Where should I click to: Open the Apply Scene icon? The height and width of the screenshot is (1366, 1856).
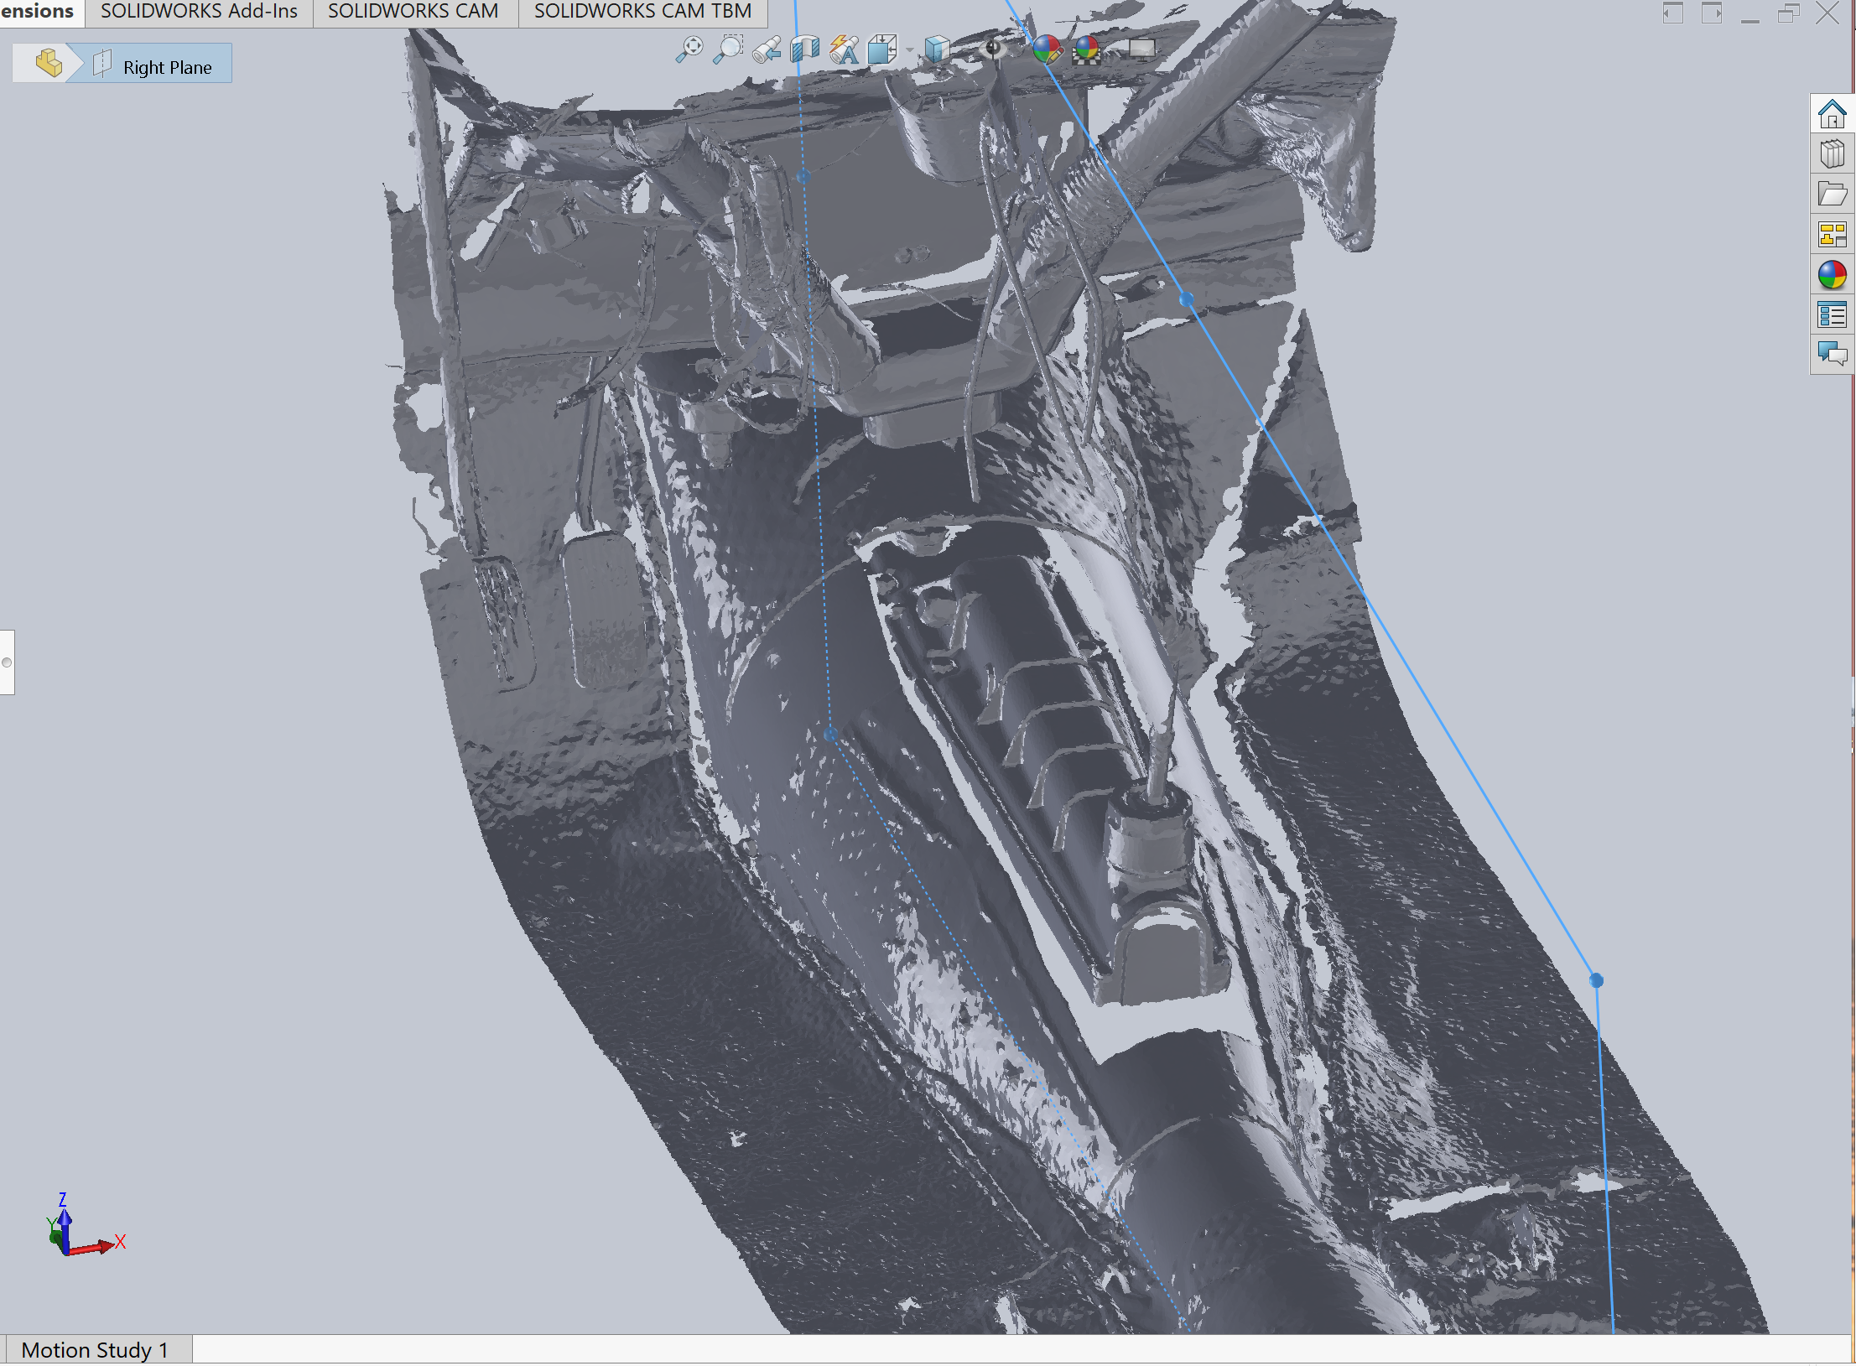(x=1087, y=49)
